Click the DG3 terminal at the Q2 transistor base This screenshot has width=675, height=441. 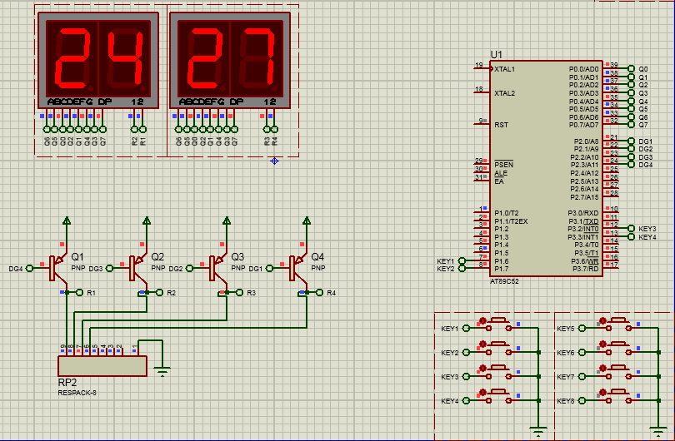coord(109,268)
